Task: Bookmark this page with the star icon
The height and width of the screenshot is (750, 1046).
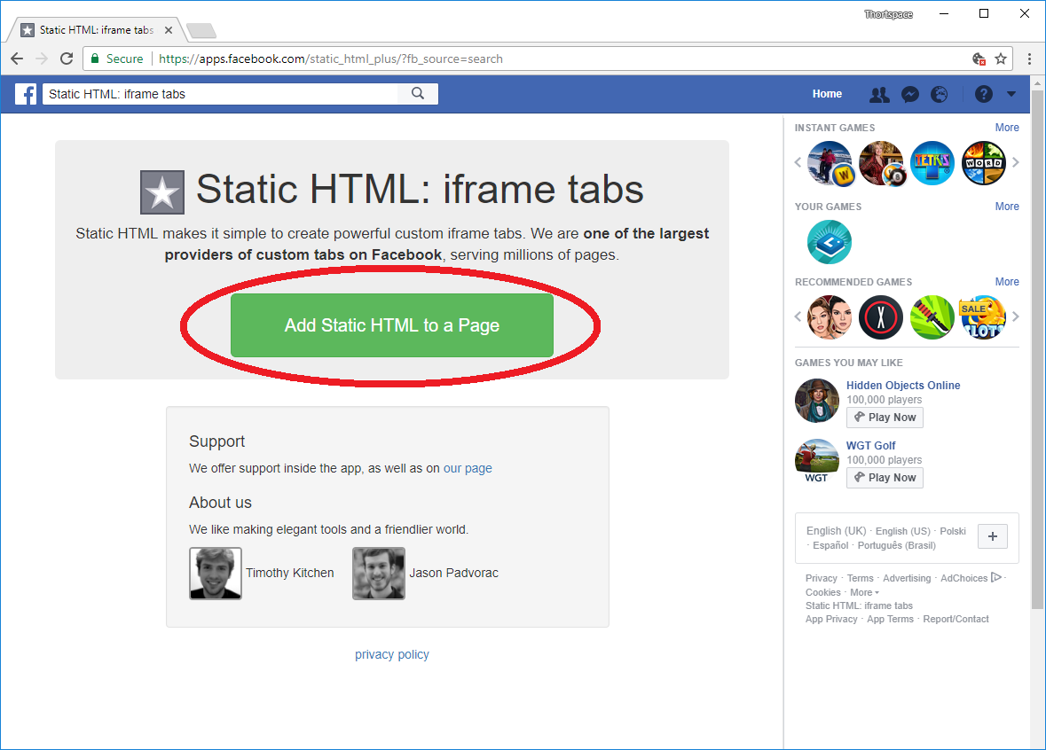Action: coord(1001,59)
